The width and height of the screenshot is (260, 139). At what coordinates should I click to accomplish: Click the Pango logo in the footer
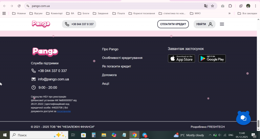pyautogui.click(x=45, y=52)
